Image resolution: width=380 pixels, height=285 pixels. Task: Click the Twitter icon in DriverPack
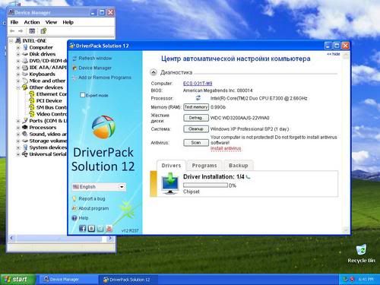pyautogui.click(x=100, y=228)
